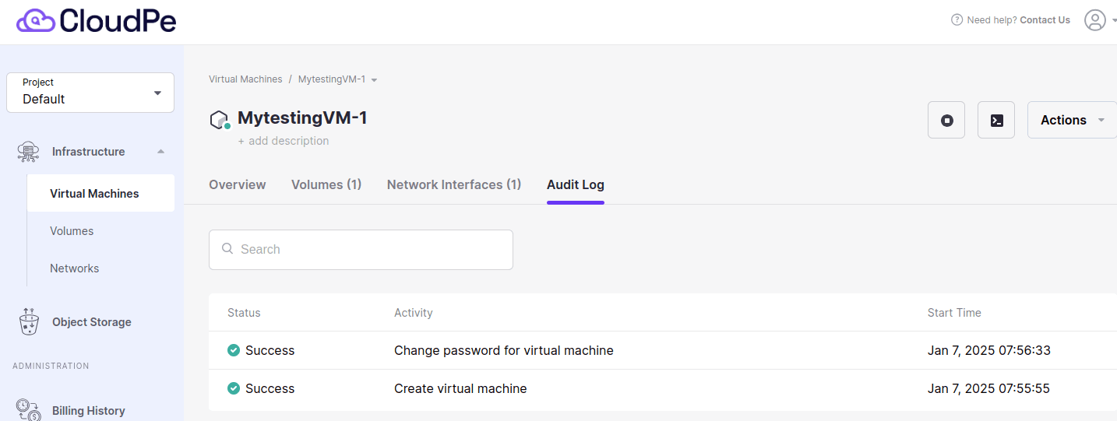This screenshot has width=1117, height=421.
Task: Open Networks in the sidebar
Action: (x=75, y=268)
